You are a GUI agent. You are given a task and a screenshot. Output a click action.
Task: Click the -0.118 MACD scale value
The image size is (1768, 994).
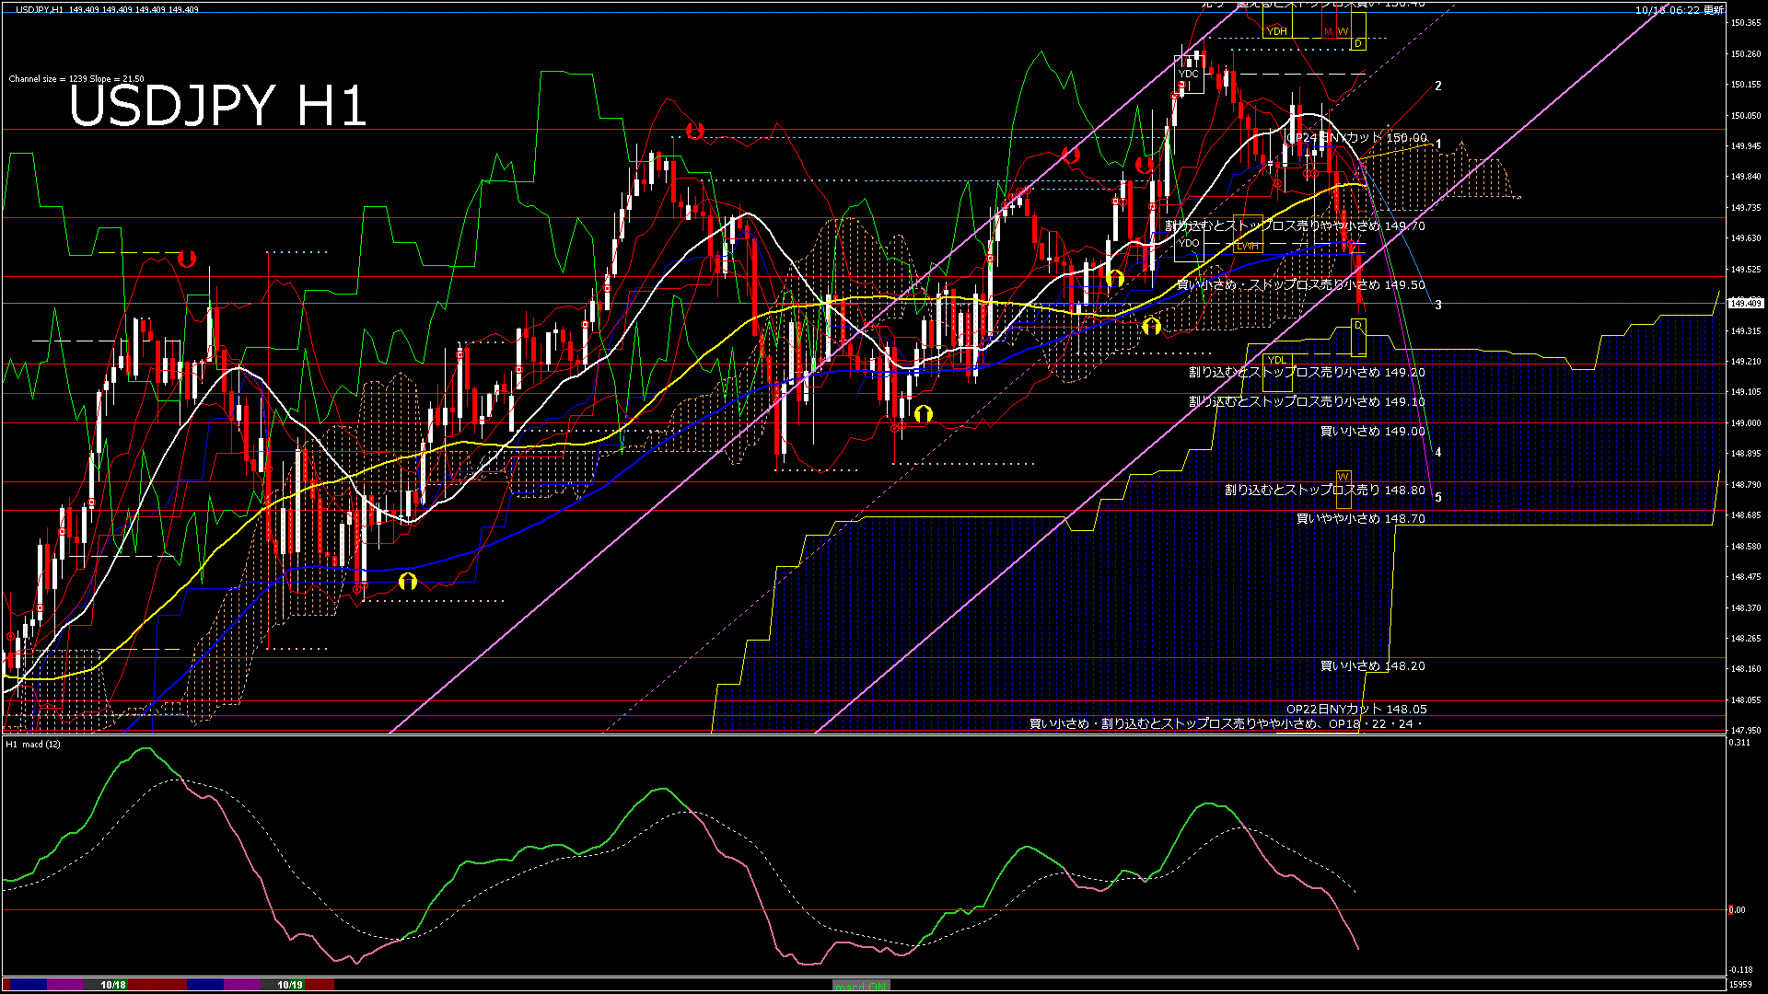tap(1740, 970)
